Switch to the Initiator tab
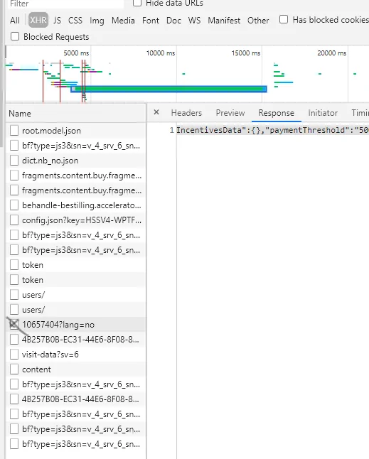This screenshot has height=459, width=369. tap(323, 113)
